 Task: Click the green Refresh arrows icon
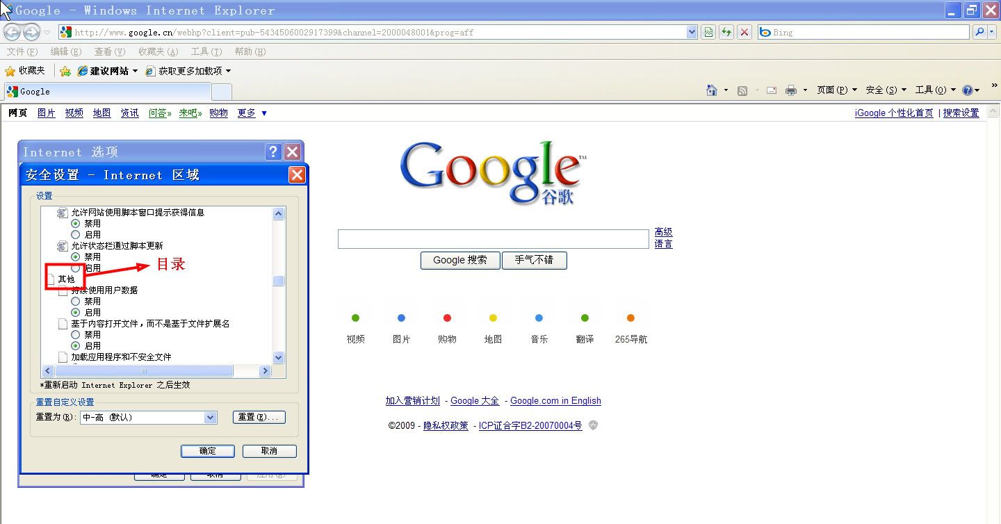click(726, 32)
